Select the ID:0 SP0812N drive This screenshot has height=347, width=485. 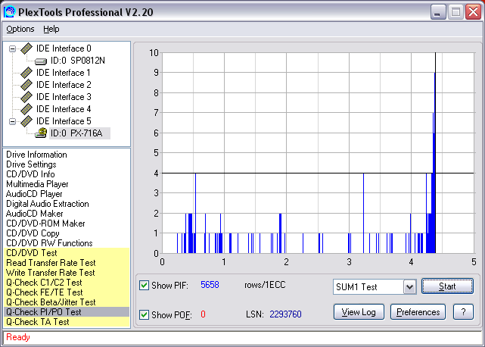pos(78,61)
